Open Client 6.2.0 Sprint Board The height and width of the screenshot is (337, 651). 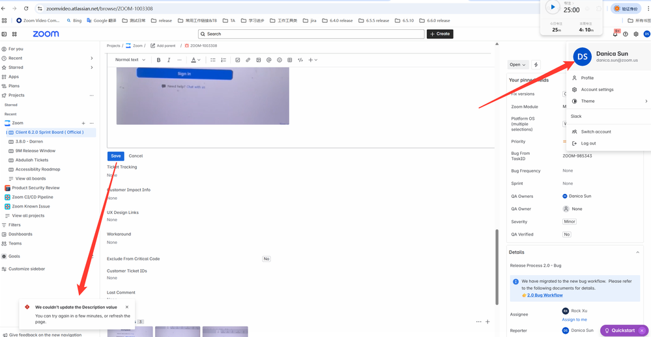tap(50, 132)
